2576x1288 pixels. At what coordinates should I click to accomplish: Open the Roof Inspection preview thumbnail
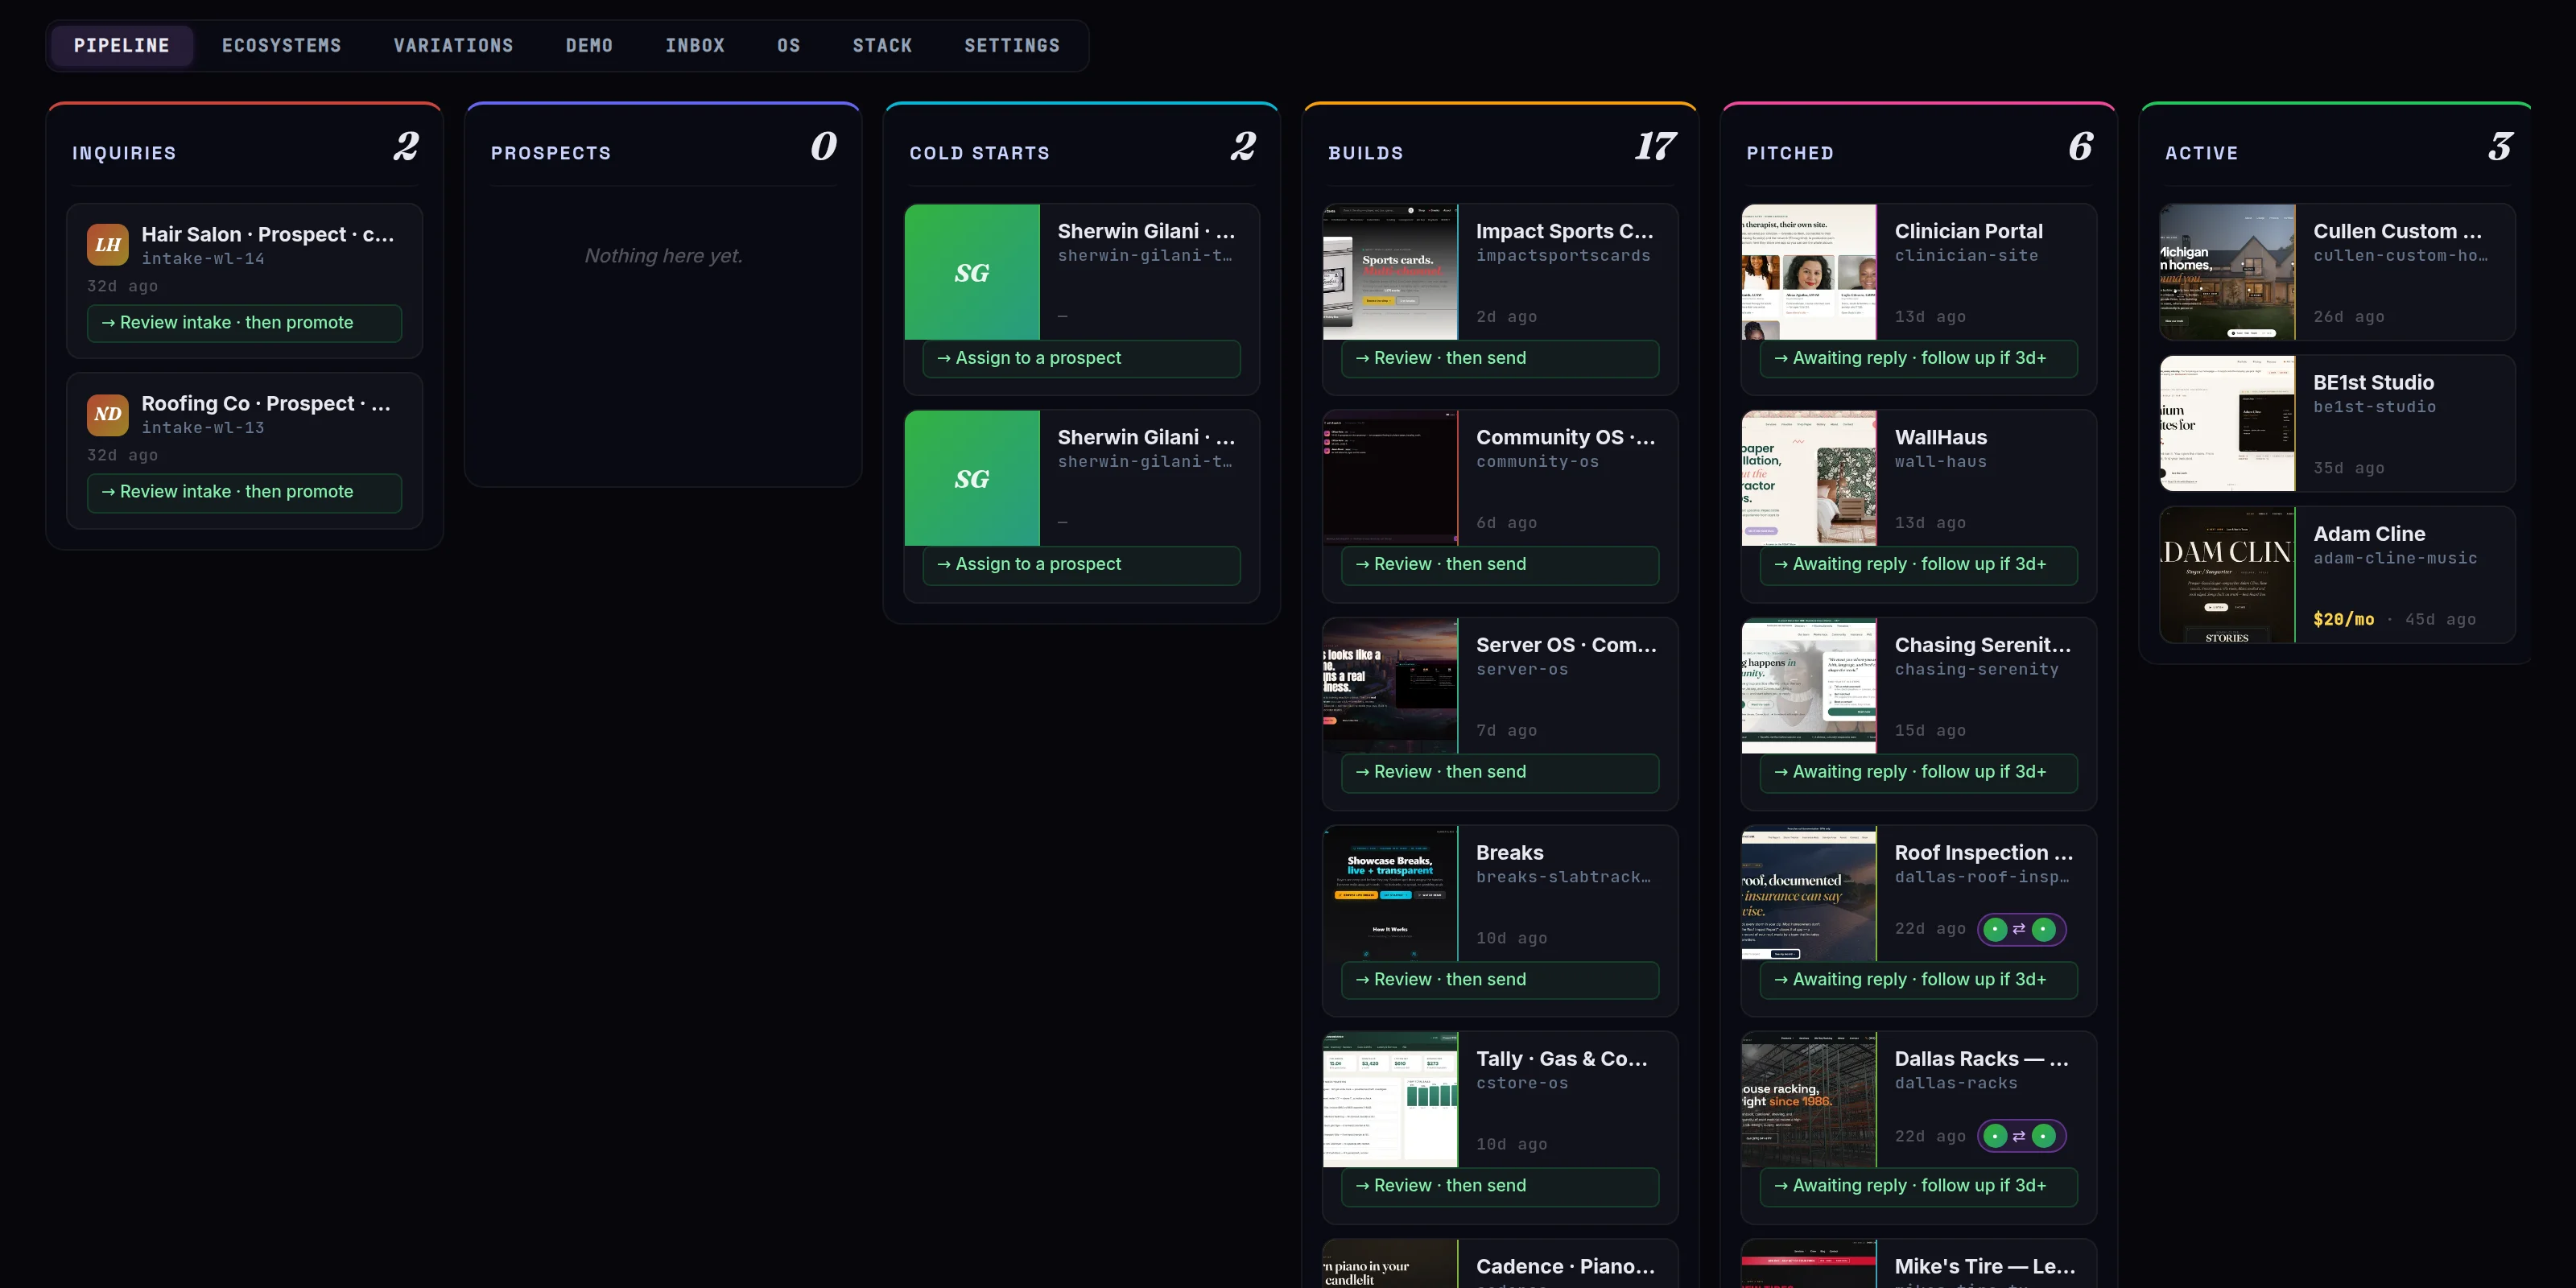pyautogui.click(x=1809, y=894)
